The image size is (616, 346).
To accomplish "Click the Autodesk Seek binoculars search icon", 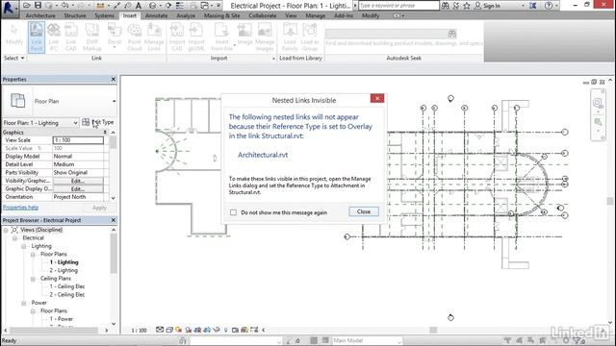I will 452,34.
